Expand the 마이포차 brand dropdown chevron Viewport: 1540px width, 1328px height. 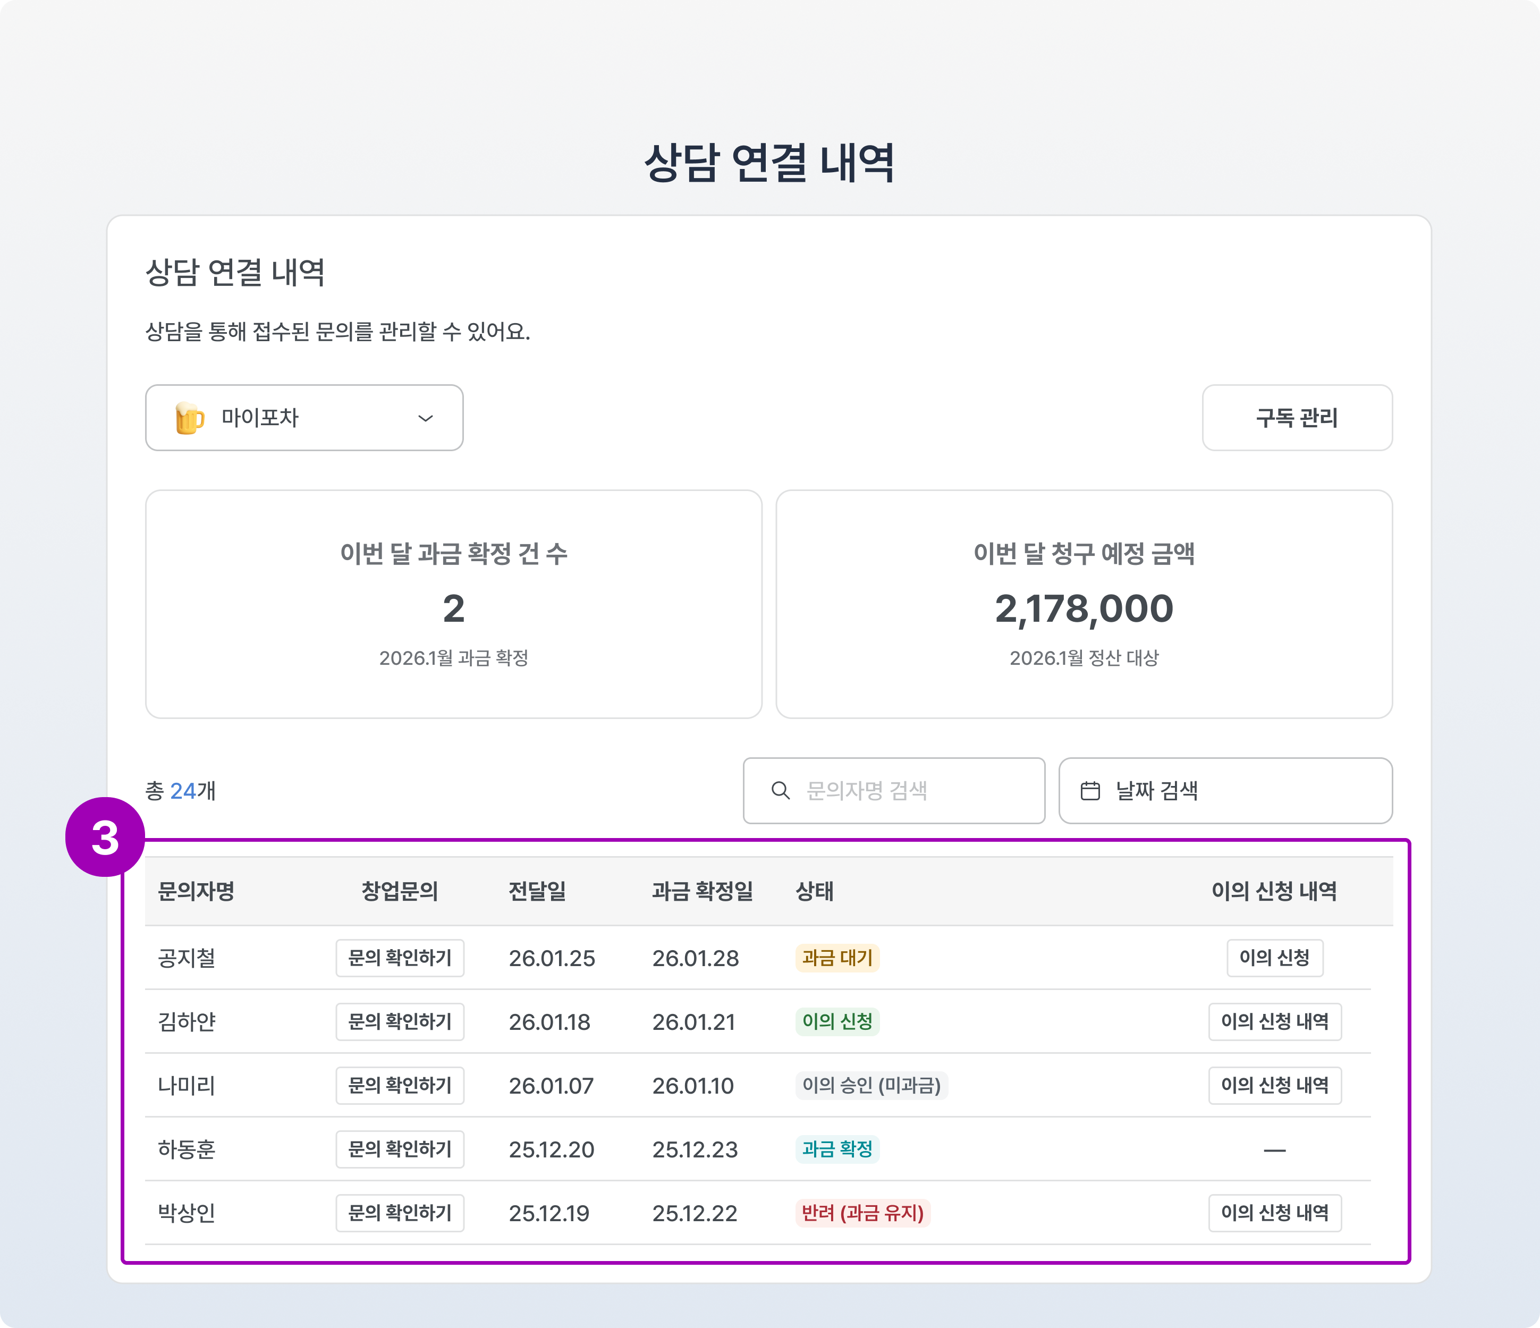[x=425, y=418]
